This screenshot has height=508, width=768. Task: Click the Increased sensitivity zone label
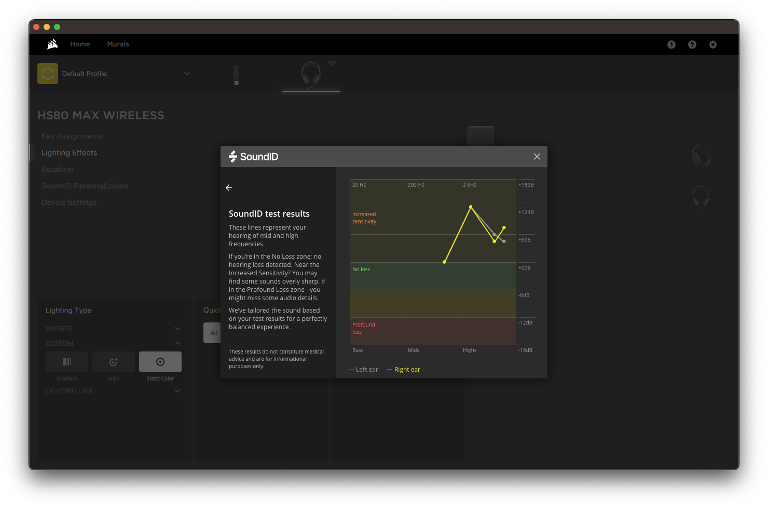[x=364, y=218]
